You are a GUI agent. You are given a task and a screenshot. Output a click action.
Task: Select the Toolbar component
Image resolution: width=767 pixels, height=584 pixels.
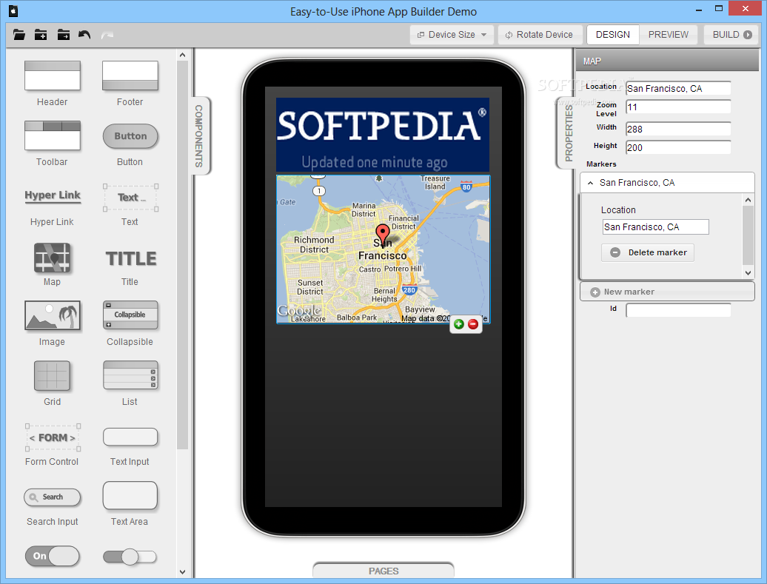tap(53, 144)
